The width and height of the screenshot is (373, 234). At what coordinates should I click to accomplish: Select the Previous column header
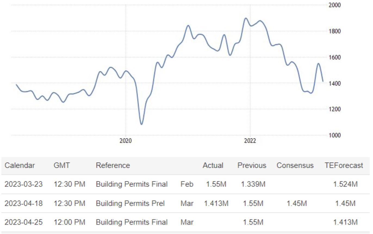[252, 165]
